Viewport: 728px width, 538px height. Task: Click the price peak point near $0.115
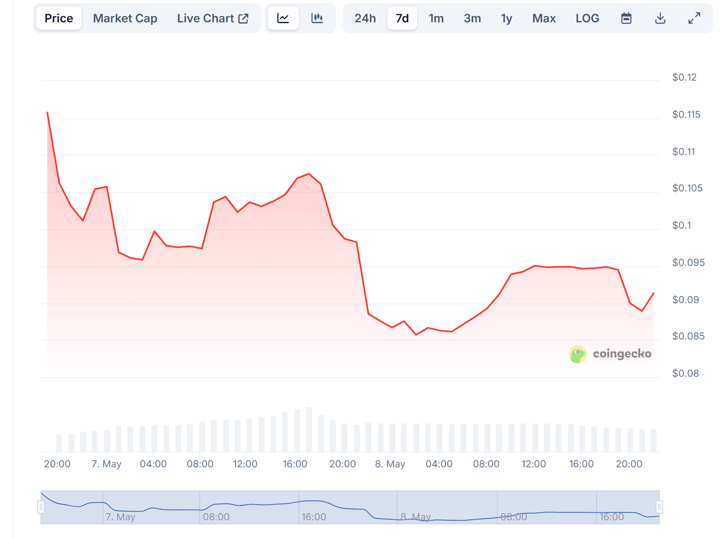pos(48,112)
